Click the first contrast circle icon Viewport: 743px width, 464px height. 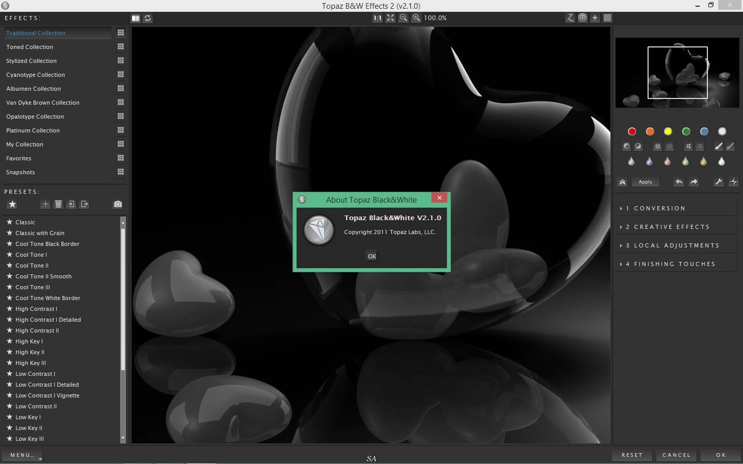(x=626, y=146)
